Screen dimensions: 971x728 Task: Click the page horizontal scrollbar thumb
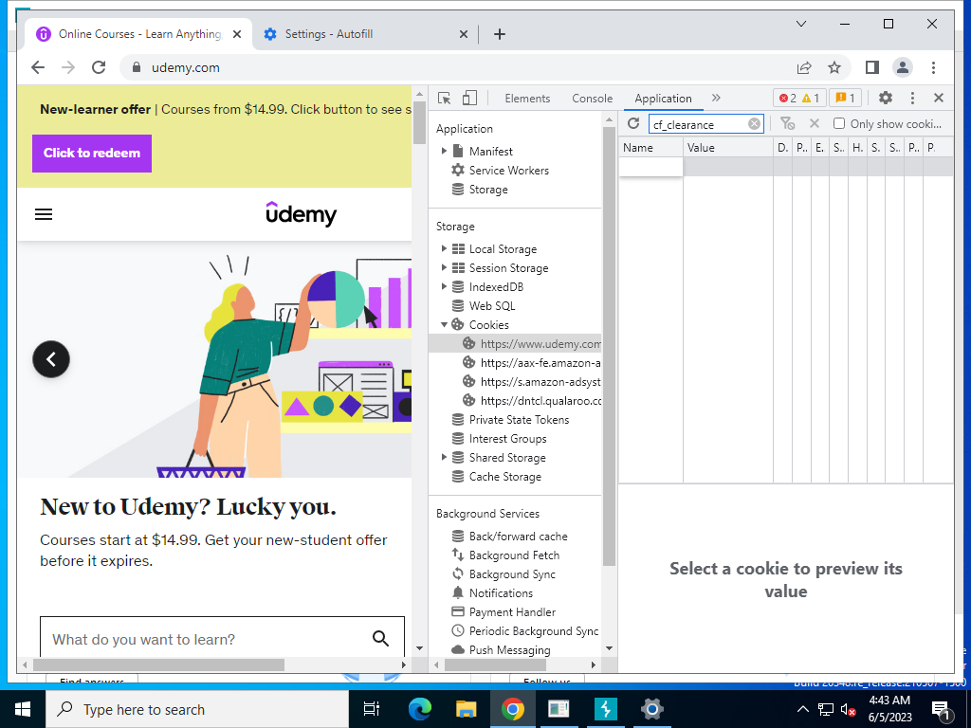[158, 664]
